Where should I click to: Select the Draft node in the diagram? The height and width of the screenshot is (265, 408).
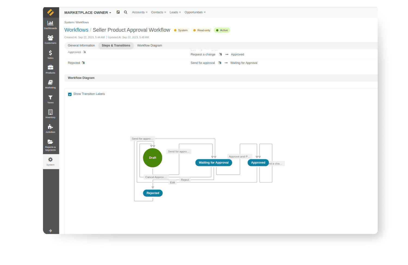click(152, 158)
